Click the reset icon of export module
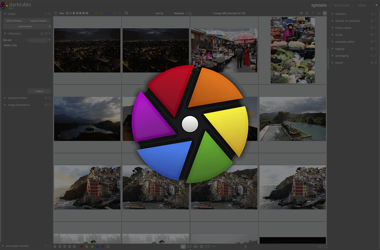Image resolution: width=380 pixels, height=250 pixels. coord(372,63)
